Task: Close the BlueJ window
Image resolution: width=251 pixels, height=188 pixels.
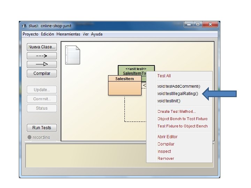Action: tap(210, 24)
